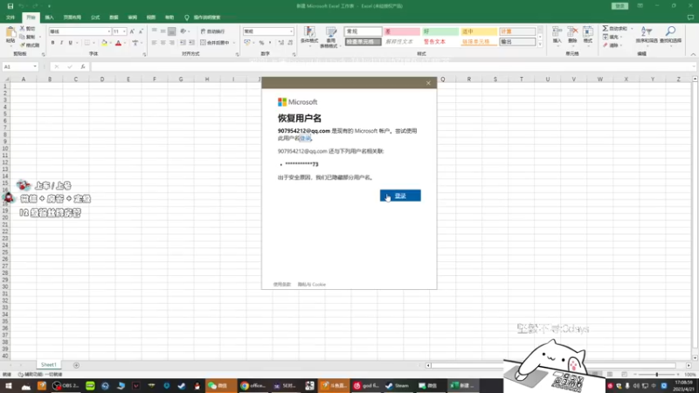Screen dimensions: 699x393
Task: Click the Percent Style icon
Action: pyautogui.click(x=261, y=43)
